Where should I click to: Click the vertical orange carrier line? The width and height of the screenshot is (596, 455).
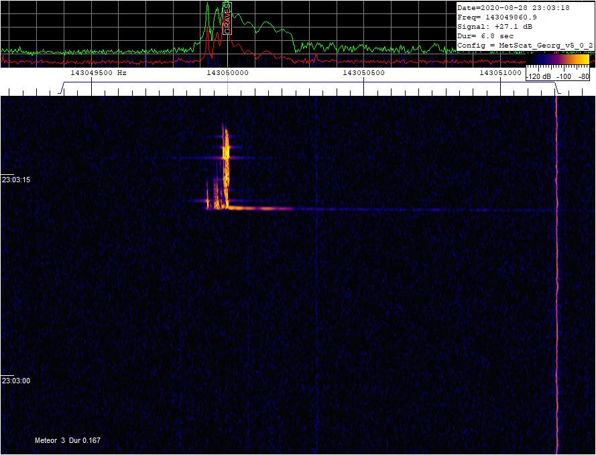[557, 273]
